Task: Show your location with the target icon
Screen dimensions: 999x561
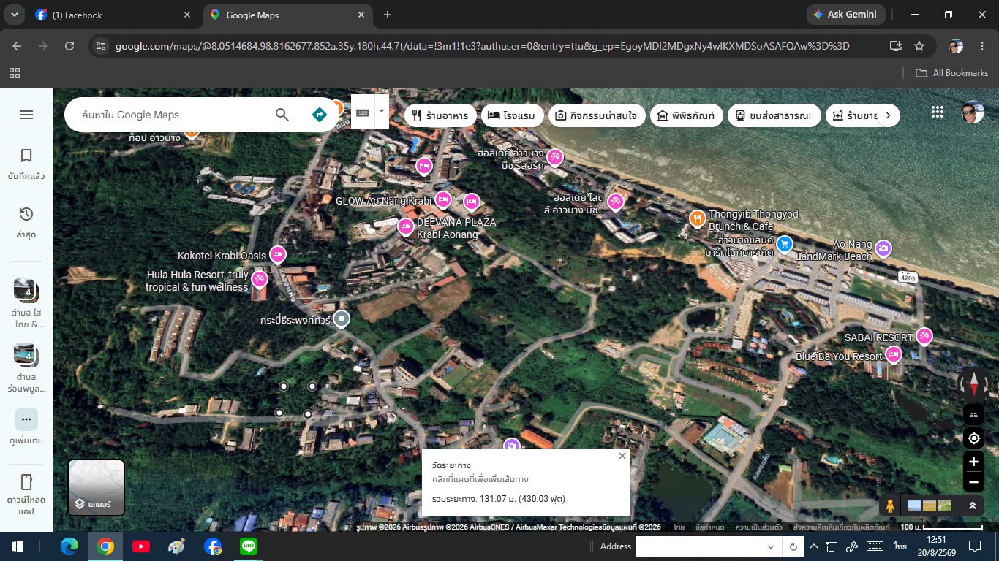Action: pyautogui.click(x=973, y=438)
